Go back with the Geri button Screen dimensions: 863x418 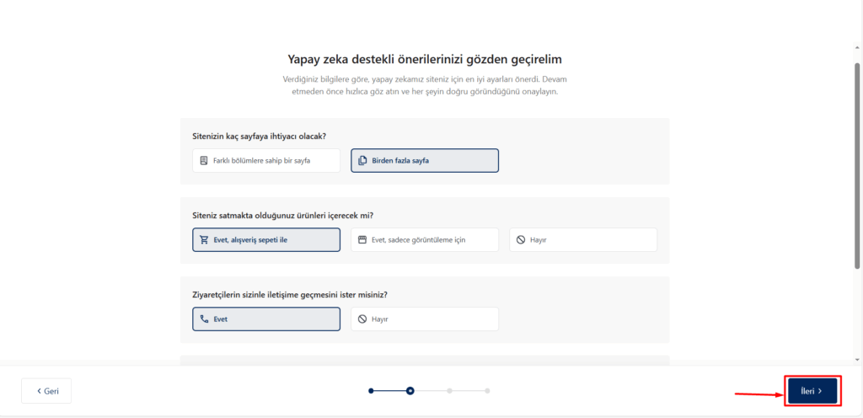[46, 391]
